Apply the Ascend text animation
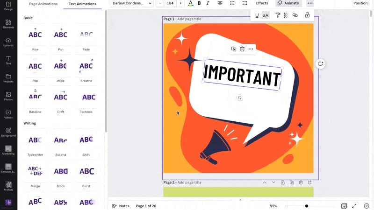 tap(61, 143)
